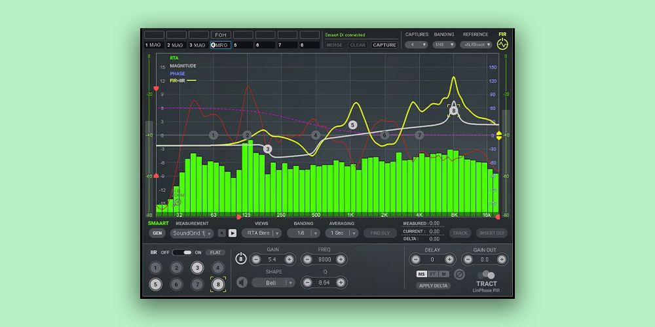Select band node 1 on the graph

[214, 135]
